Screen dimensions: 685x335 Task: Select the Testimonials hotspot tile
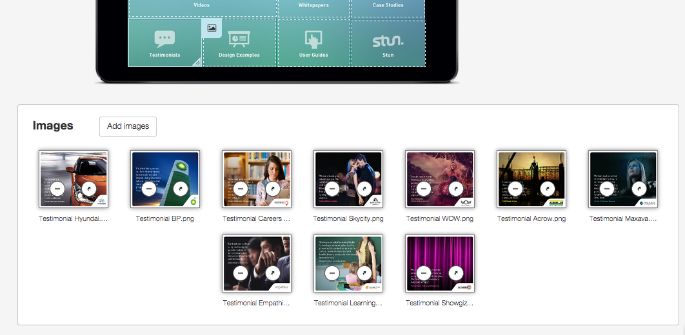(164, 43)
